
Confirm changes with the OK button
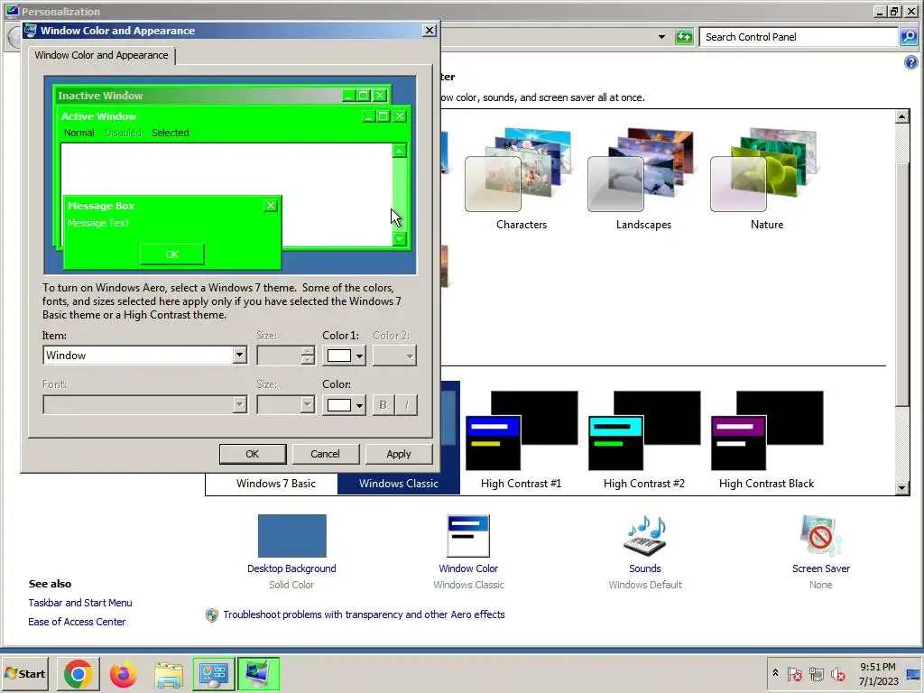click(x=253, y=454)
